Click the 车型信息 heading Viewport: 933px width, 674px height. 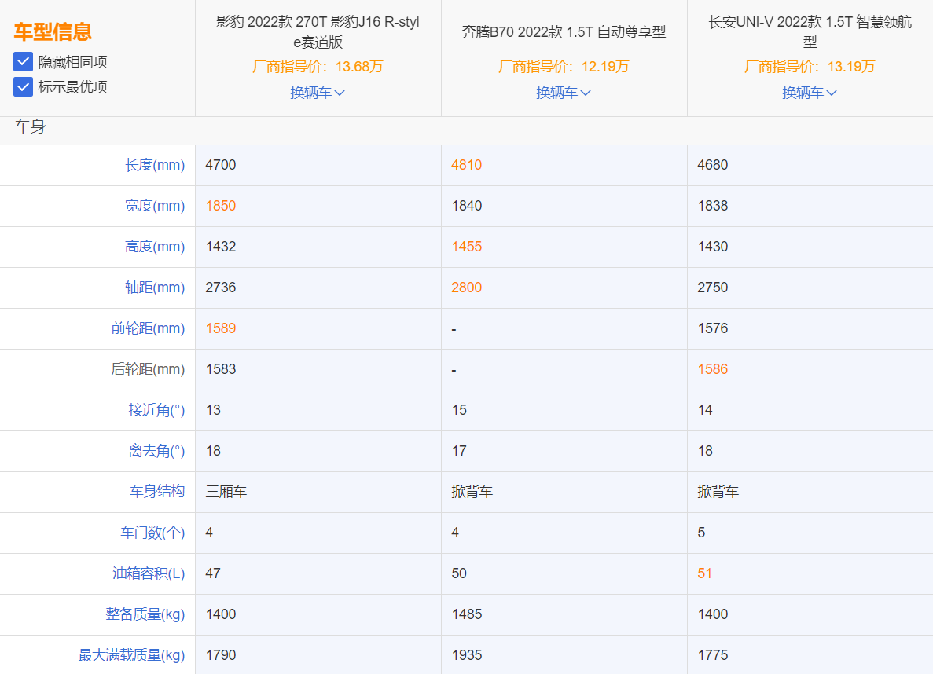click(x=53, y=31)
